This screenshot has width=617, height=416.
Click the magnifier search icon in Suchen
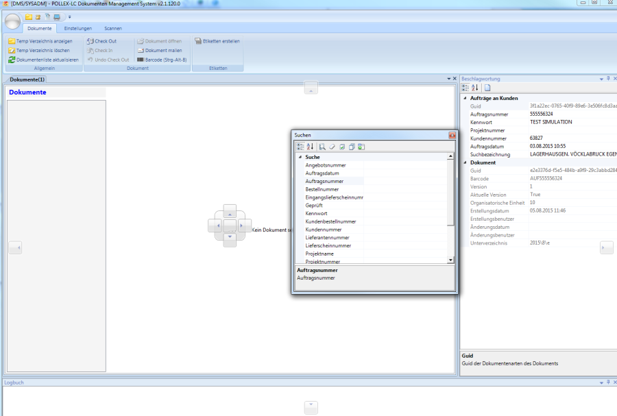(x=322, y=147)
